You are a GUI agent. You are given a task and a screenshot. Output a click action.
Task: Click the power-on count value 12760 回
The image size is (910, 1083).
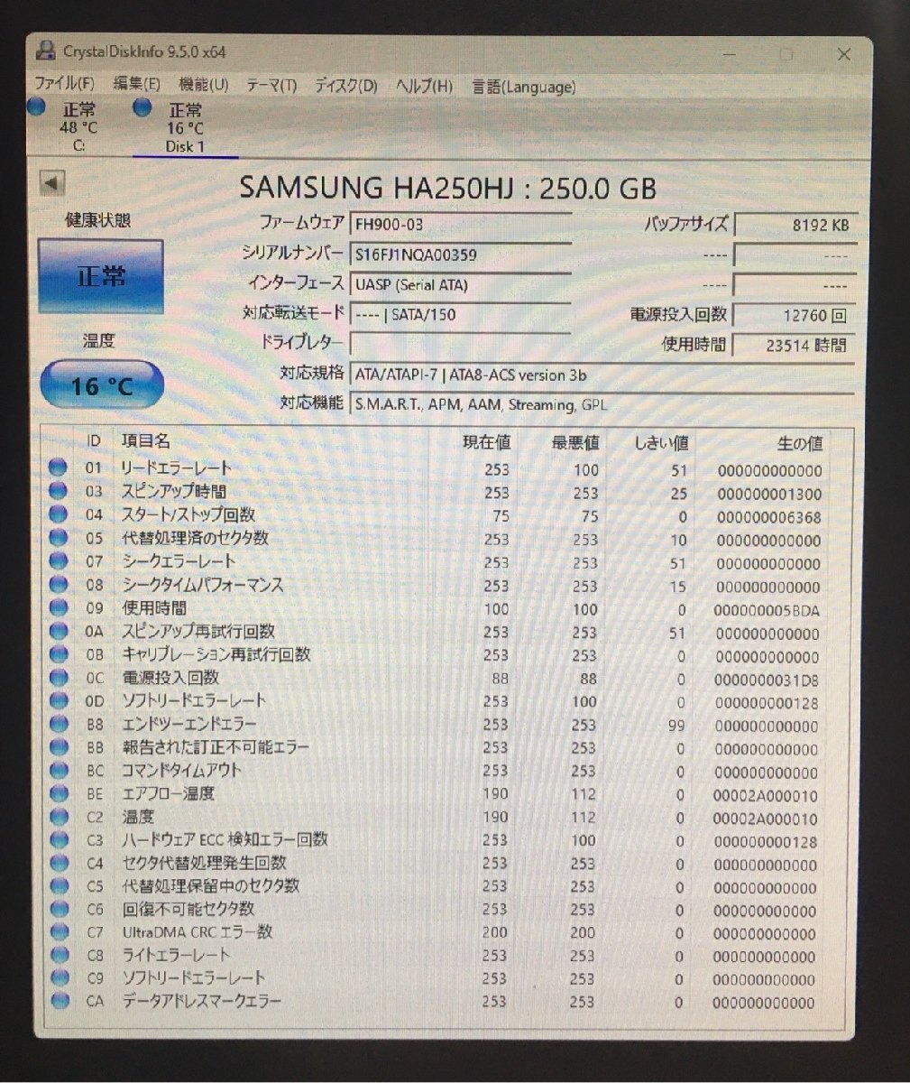[794, 316]
